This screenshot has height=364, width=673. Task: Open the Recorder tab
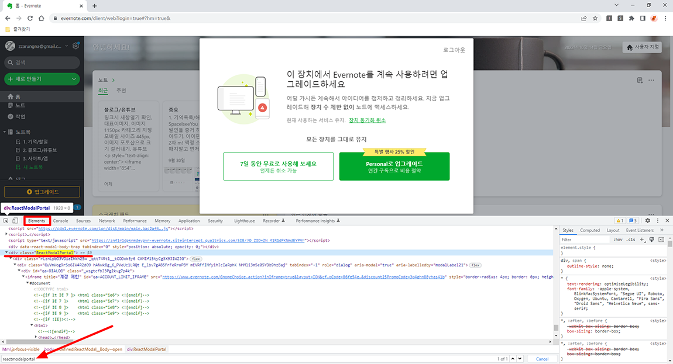pyautogui.click(x=273, y=221)
